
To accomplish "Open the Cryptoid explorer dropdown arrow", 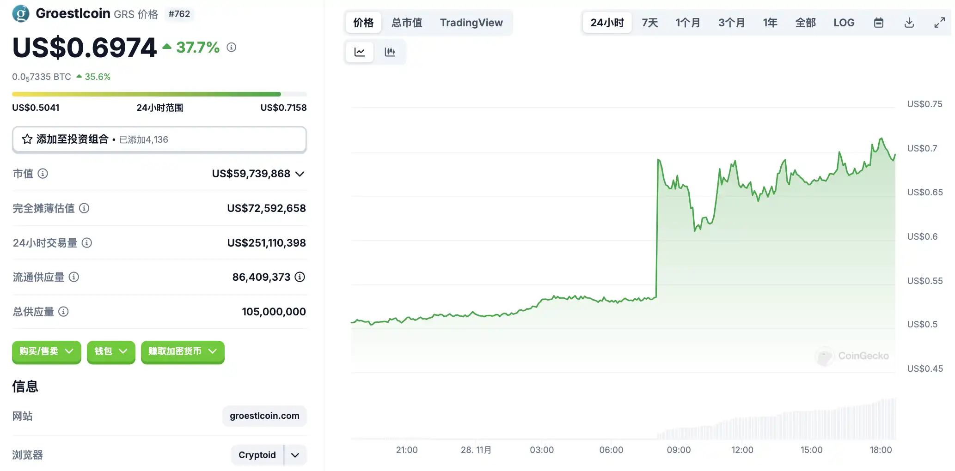I will pos(295,455).
